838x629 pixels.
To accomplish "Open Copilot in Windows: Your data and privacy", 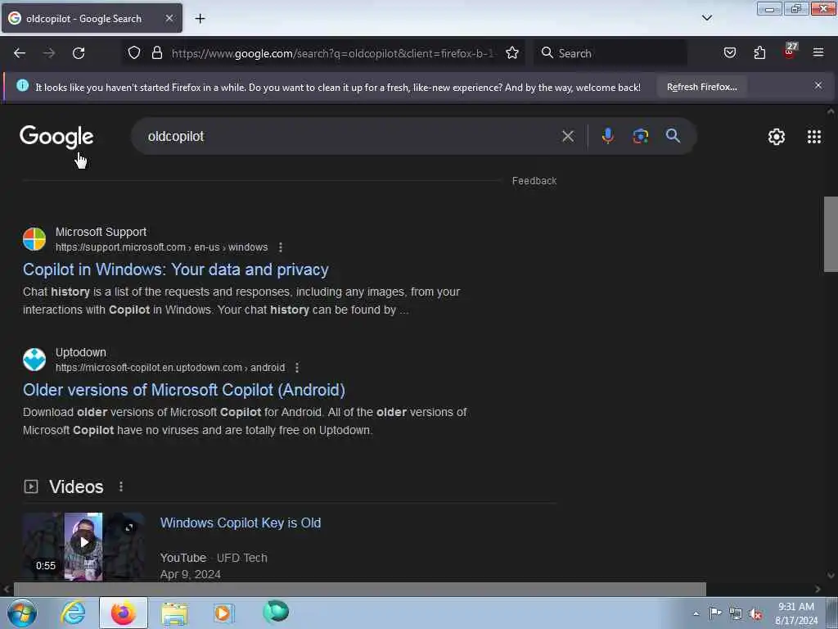I will 176,269.
